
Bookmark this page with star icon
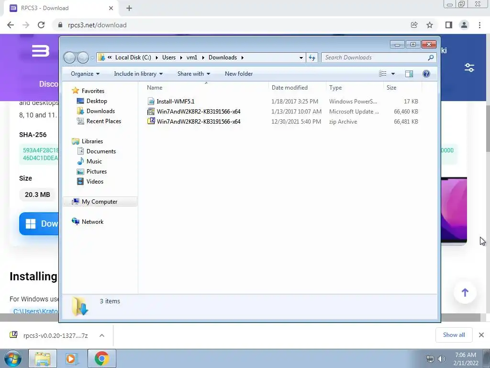click(430, 25)
